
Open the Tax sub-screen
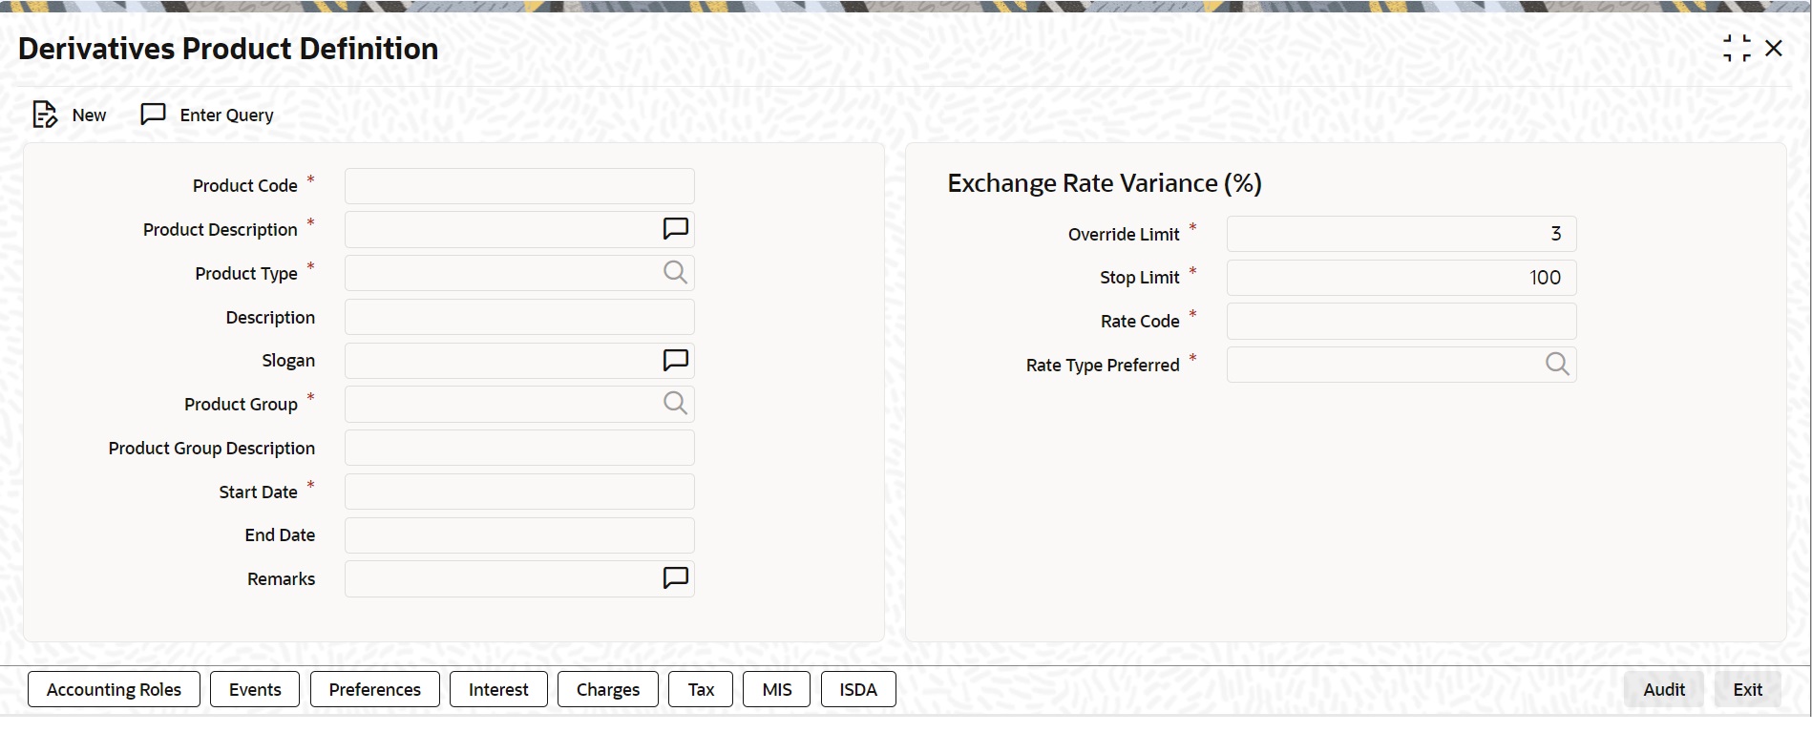coord(701,689)
